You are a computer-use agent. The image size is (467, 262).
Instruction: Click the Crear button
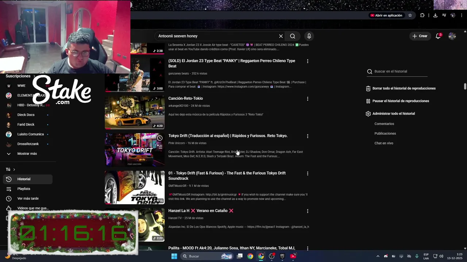tap(420, 36)
